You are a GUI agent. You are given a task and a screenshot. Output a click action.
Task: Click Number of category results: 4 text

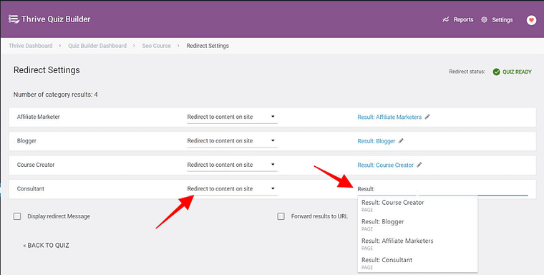[x=56, y=95]
